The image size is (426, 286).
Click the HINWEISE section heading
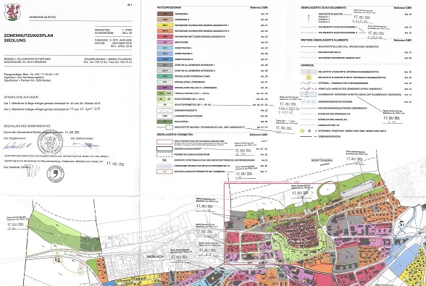[307, 65]
